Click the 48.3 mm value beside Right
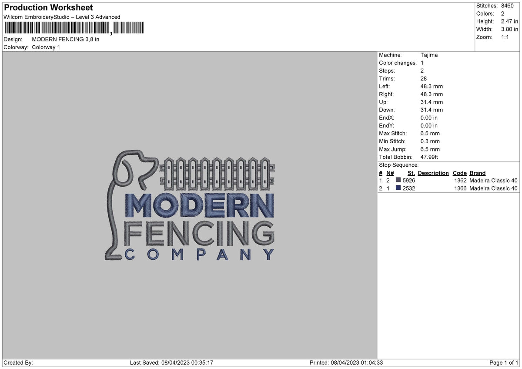This screenshot has height=369, width=522. click(x=432, y=94)
